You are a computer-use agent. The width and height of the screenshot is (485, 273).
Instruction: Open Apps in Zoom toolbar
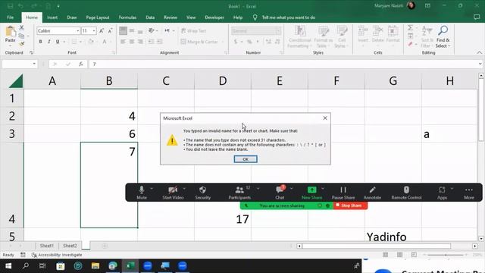pyautogui.click(x=442, y=193)
